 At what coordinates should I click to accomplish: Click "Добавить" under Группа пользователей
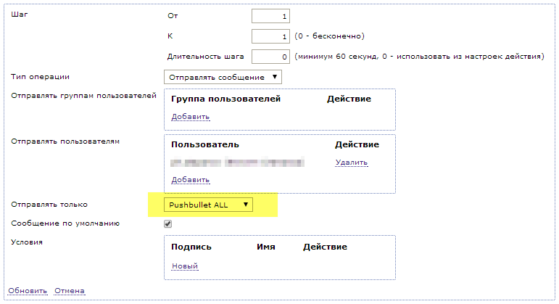pos(190,117)
